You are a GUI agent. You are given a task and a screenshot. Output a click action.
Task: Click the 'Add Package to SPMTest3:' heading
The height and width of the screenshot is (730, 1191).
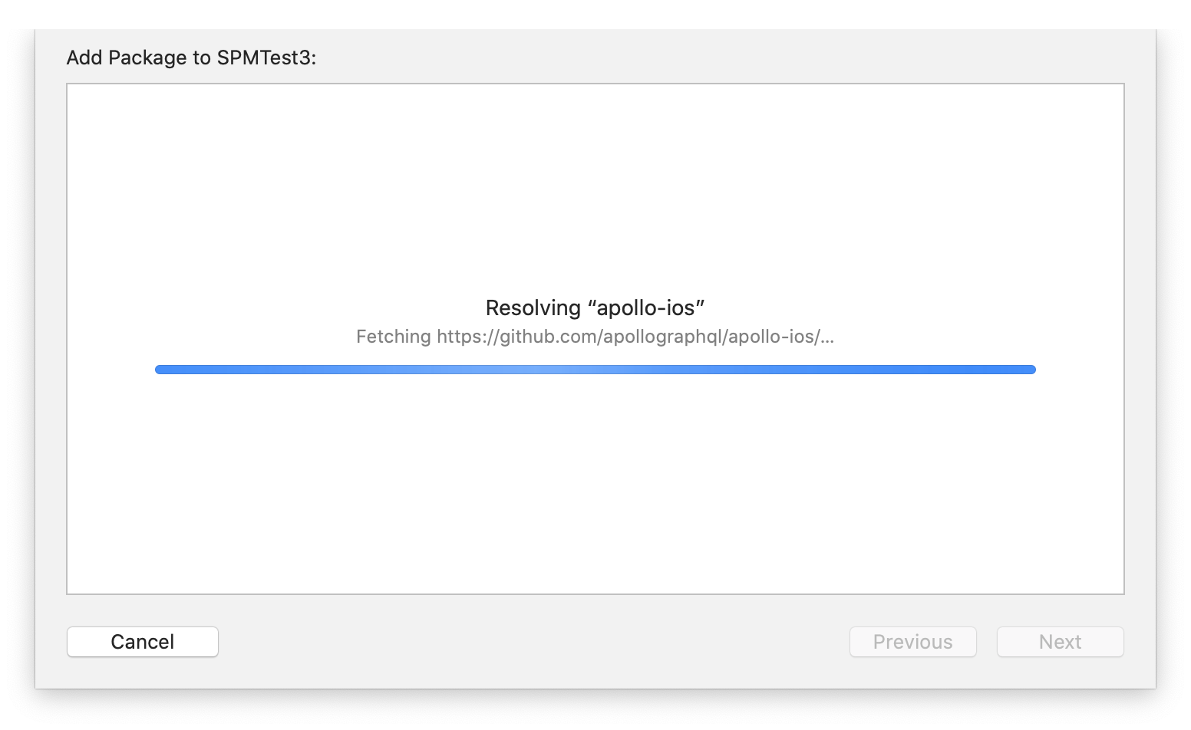coord(192,58)
